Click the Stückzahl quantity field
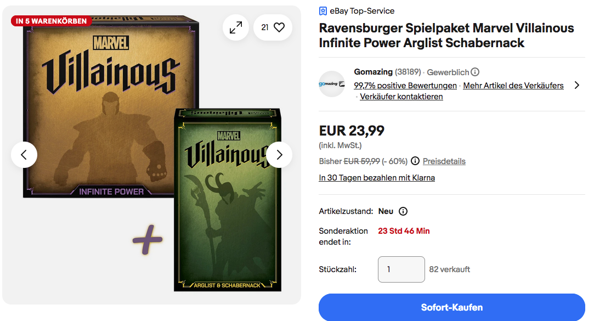 (401, 269)
